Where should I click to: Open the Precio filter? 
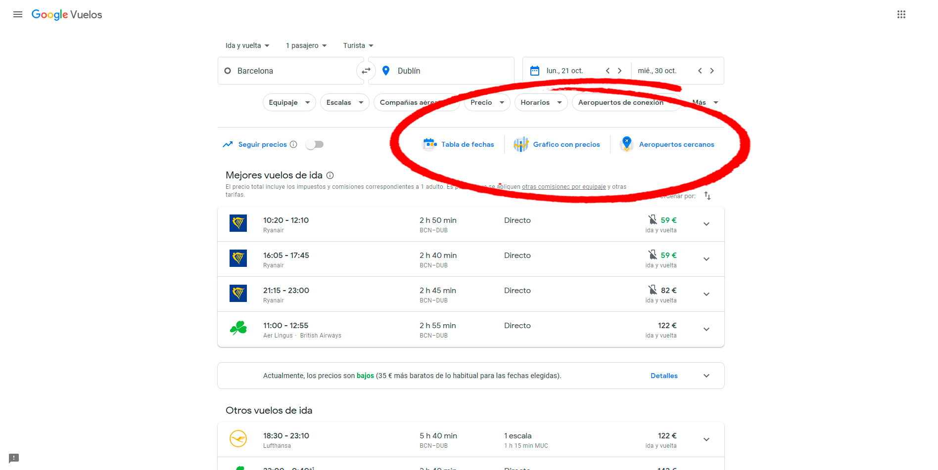(x=487, y=102)
